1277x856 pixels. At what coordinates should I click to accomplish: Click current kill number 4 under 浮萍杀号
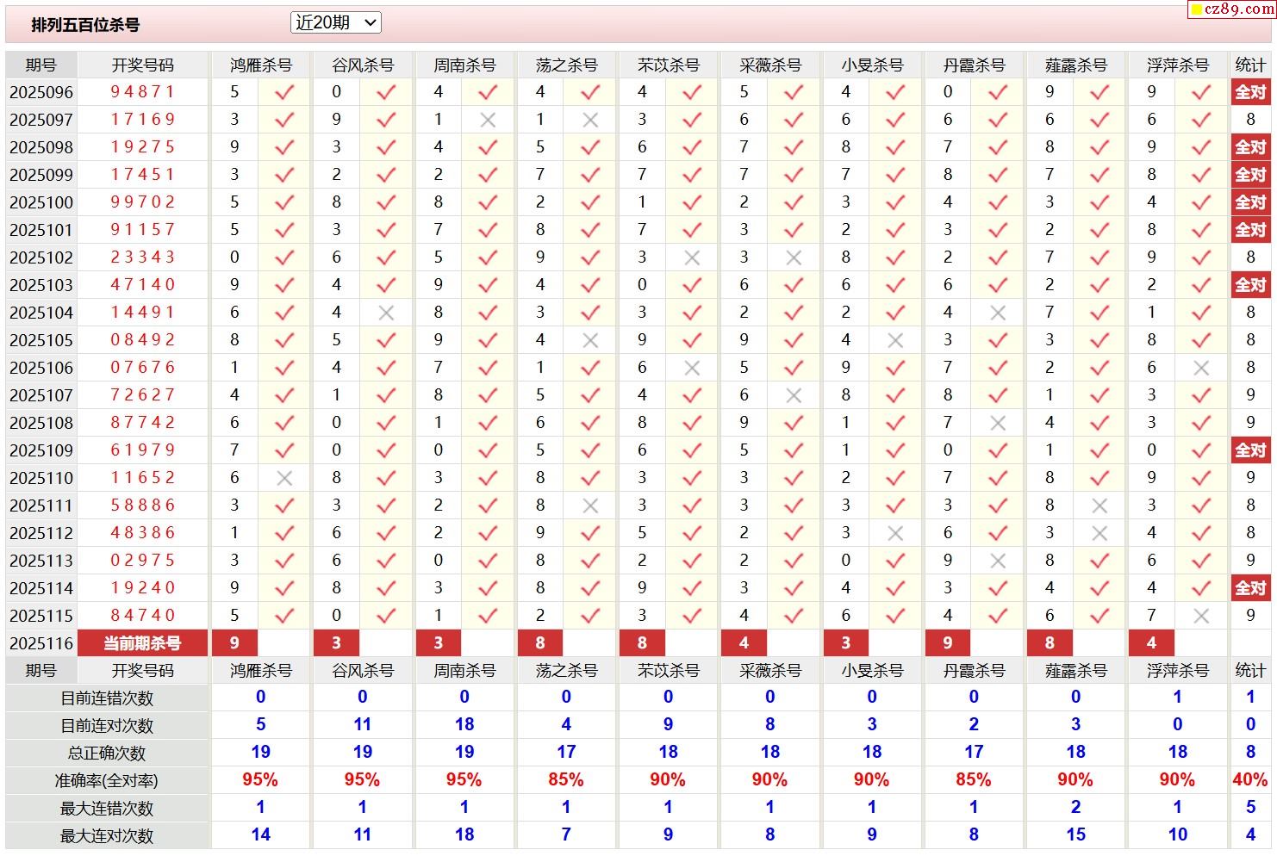click(1151, 643)
